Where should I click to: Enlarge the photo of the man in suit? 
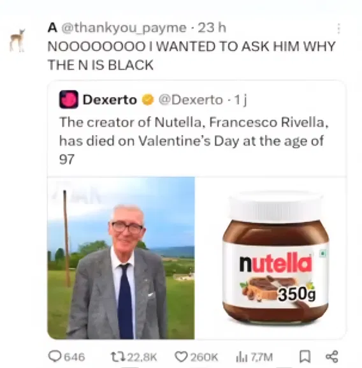click(121, 258)
